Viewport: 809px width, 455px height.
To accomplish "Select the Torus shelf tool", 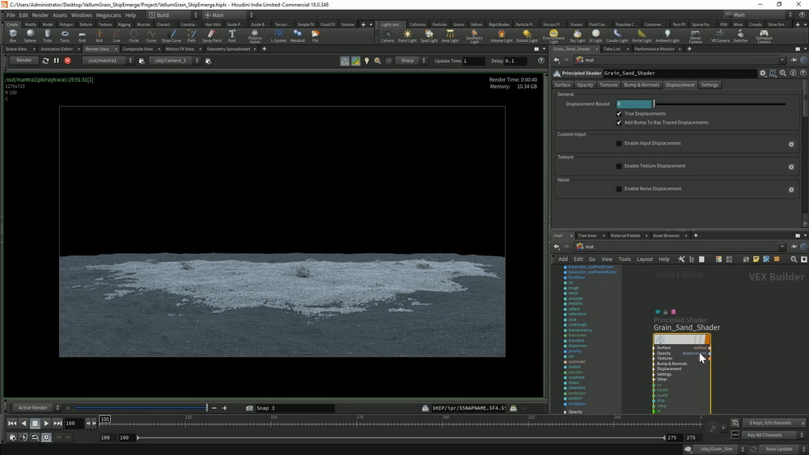I will 65,36.
